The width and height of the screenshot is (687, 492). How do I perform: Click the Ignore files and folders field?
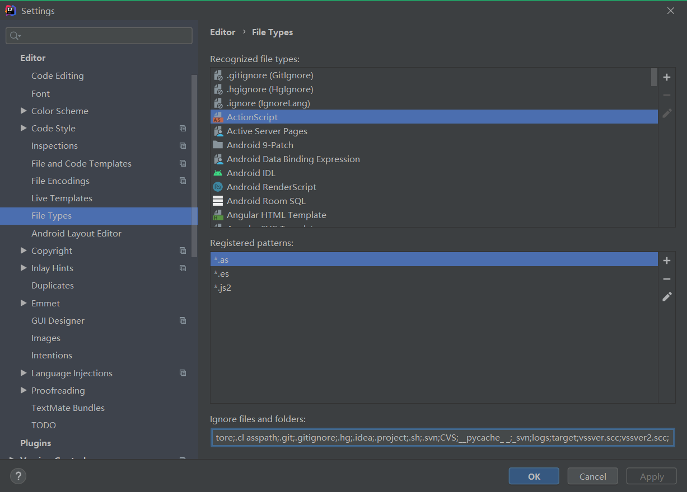443,437
